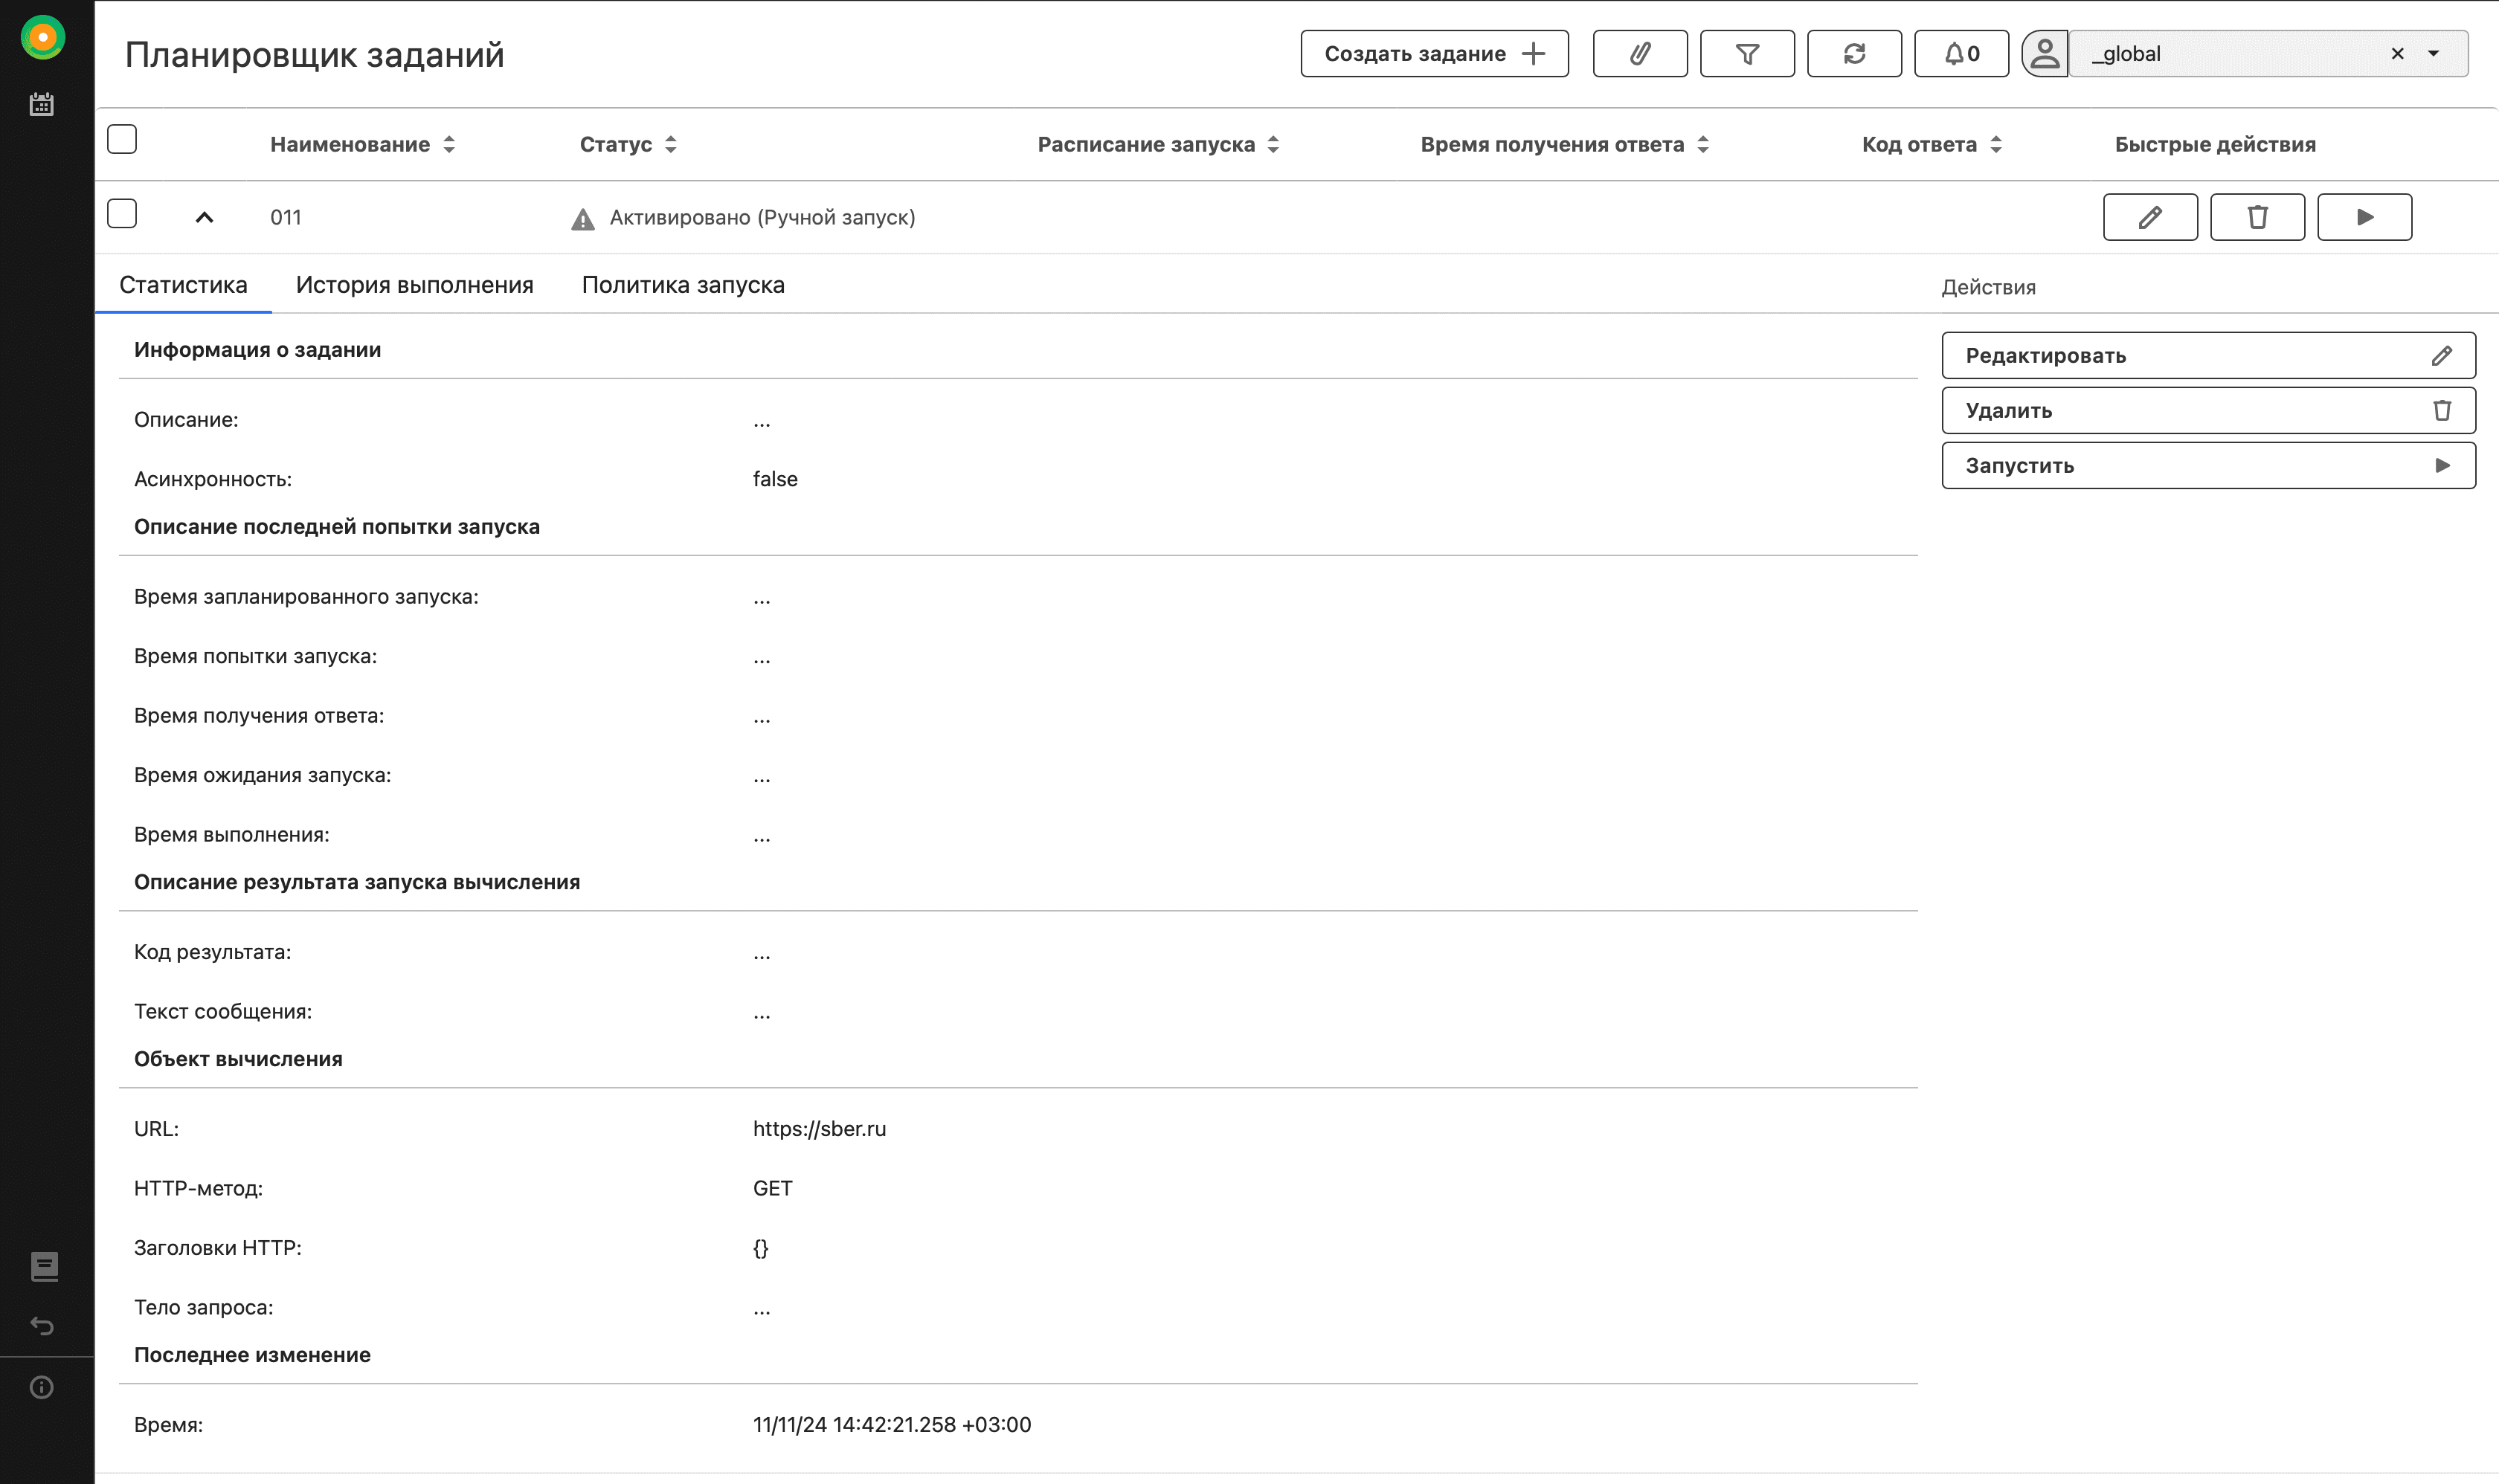Click the info icon in sidebar

coord(42,1387)
